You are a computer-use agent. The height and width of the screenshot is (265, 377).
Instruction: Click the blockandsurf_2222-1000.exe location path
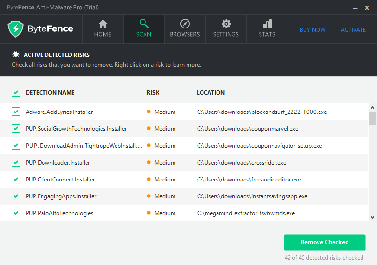(262, 112)
